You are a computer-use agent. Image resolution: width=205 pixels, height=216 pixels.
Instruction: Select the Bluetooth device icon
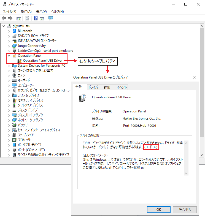pyautogui.click(x=15, y=31)
